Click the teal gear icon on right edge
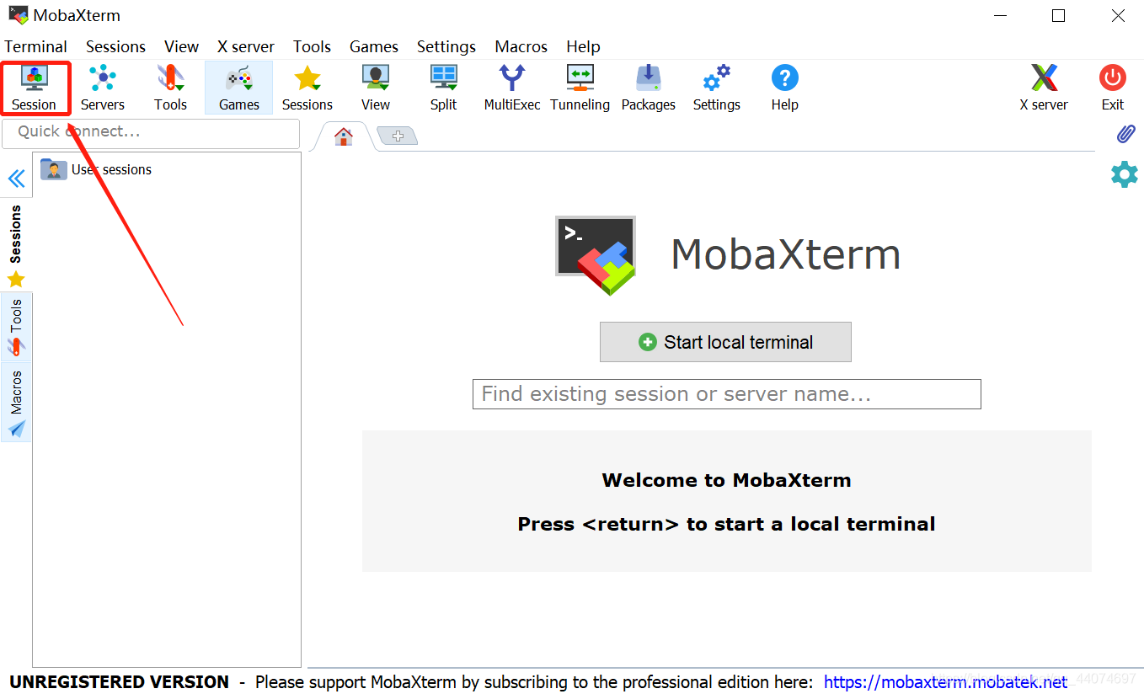 1125,174
